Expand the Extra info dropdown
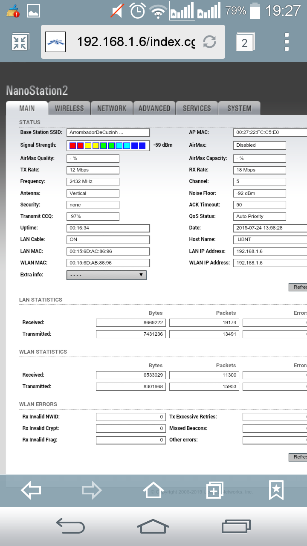Image resolution: width=307 pixels, height=546 pixels. (107, 275)
